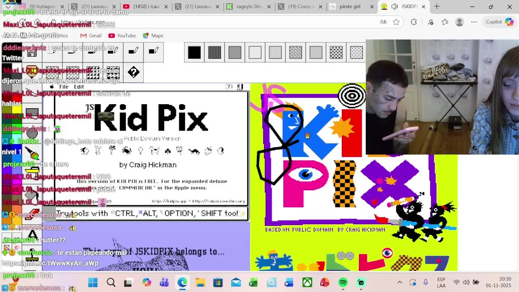The image size is (519, 292).
Task: Open Microsoft Store from taskbar
Action: click(x=218, y=283)
